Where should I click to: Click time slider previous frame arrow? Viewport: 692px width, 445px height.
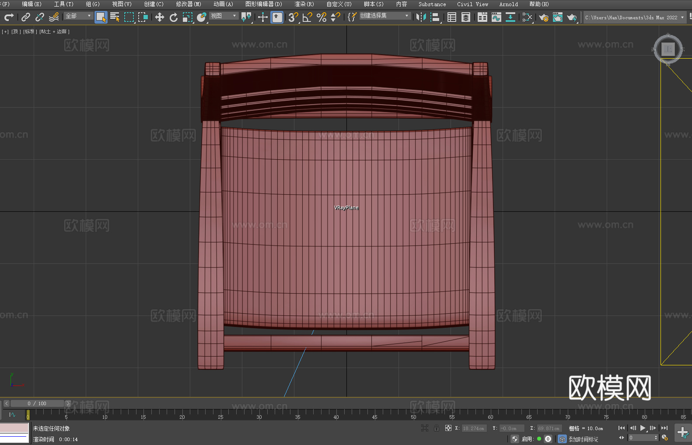(x=7, y=403)
